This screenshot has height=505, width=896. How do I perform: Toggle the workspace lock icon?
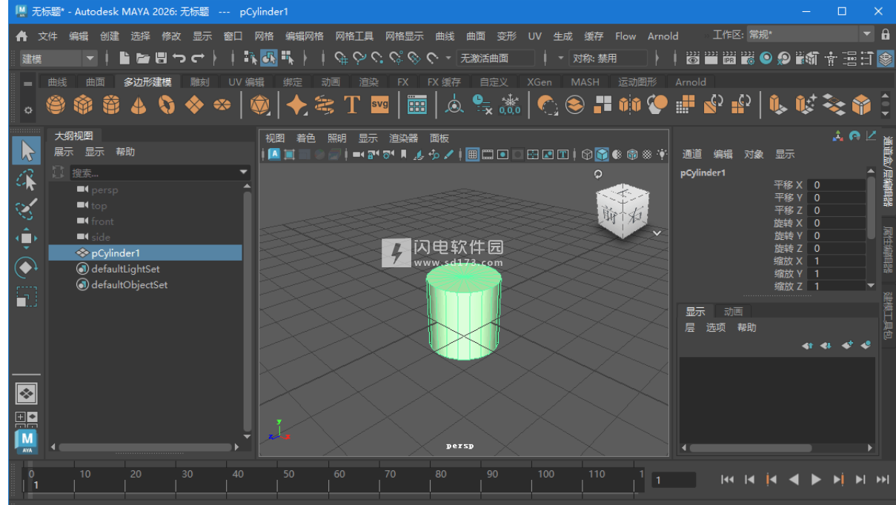click(886, 35)
